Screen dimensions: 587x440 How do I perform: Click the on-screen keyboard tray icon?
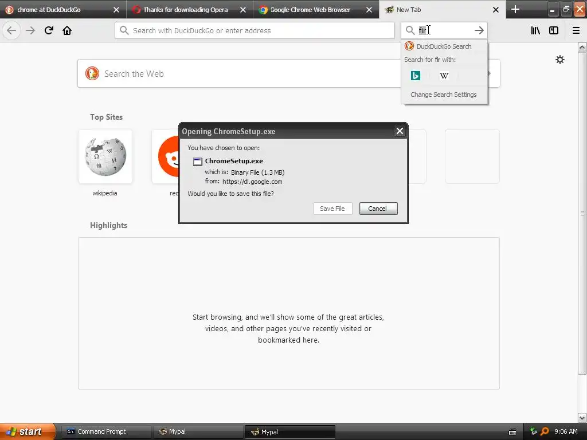pyautogui.click(x=512, y=432)
